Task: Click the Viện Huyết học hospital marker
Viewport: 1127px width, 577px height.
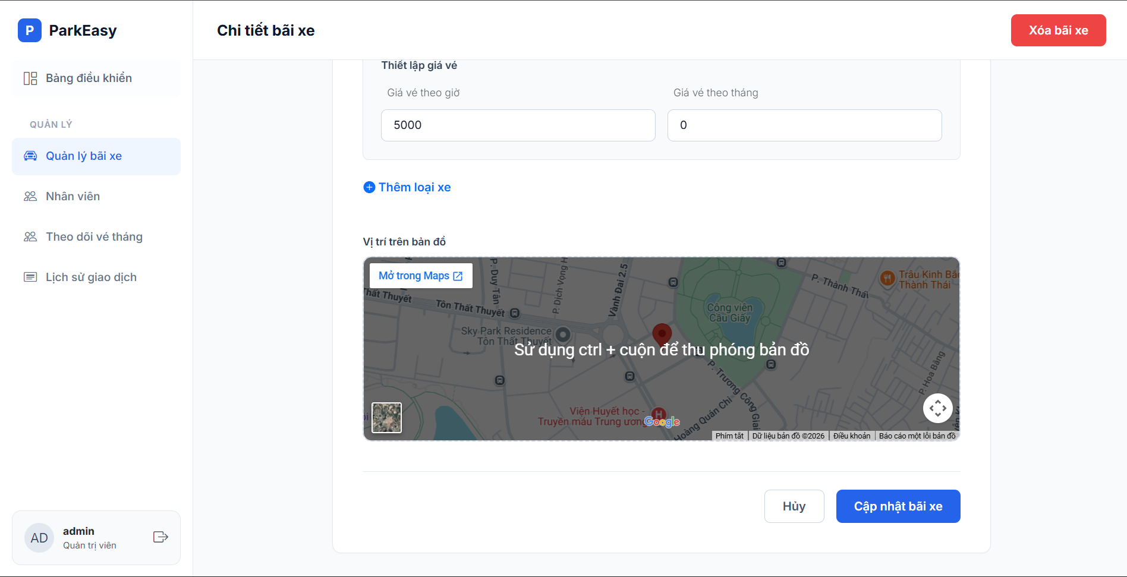Action: pyautogui.click(x=658, y=414)
